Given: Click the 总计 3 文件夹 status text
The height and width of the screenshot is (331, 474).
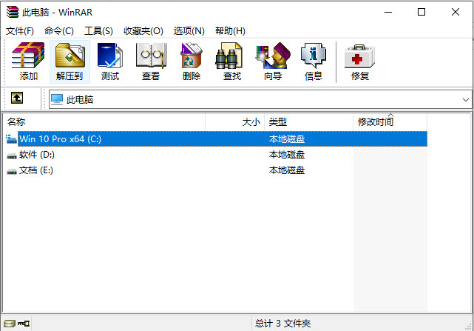Looking at the screenshot, I should coord(282,324).
